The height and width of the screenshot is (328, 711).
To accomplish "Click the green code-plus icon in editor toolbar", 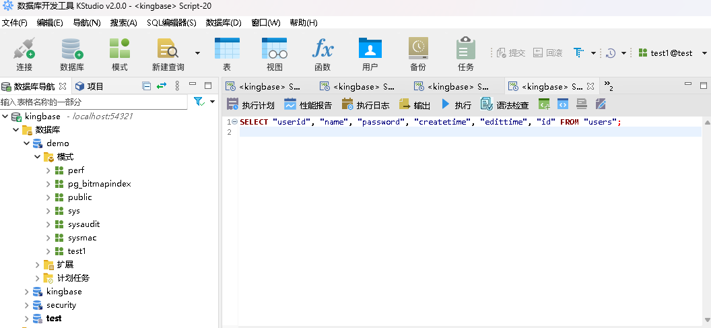I will [544, 105].
